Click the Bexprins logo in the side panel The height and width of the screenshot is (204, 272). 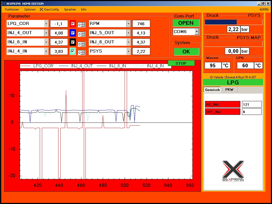tap(233, 171)
